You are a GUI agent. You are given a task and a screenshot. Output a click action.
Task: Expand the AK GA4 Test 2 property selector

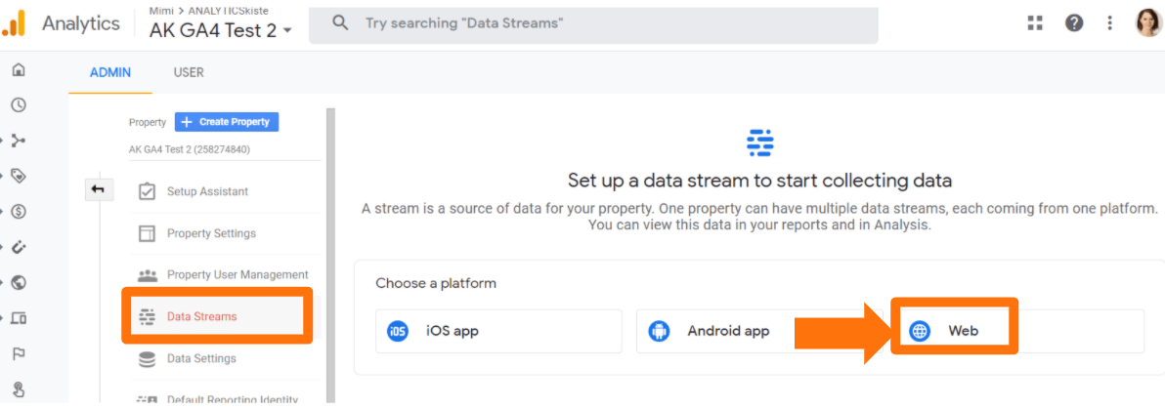(221, 31)
